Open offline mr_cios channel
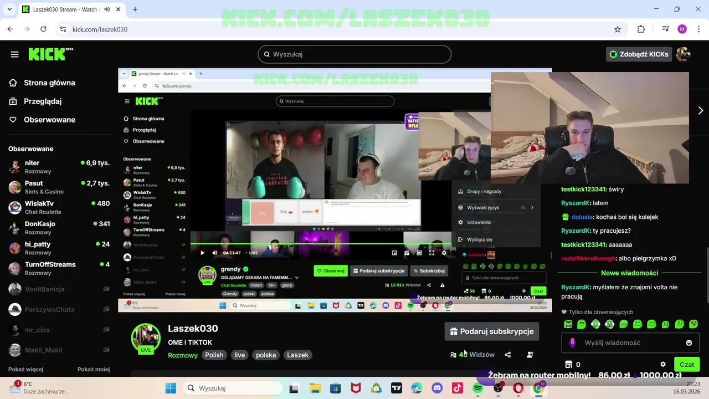Image resolution: width=709 pixels, height=399 pixels. tap(58, 330)
